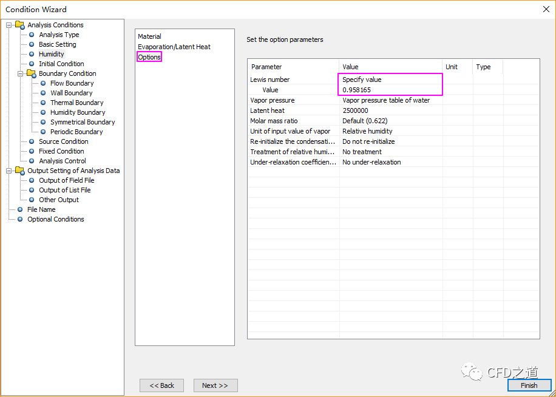Click the Boundary Condition folder icon
Image resolution: width=556 pixels, height=397 pixels.
(32, 73)
